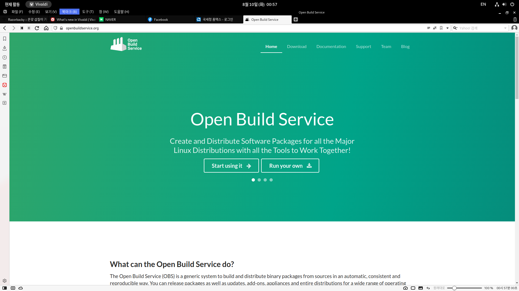Open the Download page link
This screenshot has height=291, width=519.
click(297, 46)
